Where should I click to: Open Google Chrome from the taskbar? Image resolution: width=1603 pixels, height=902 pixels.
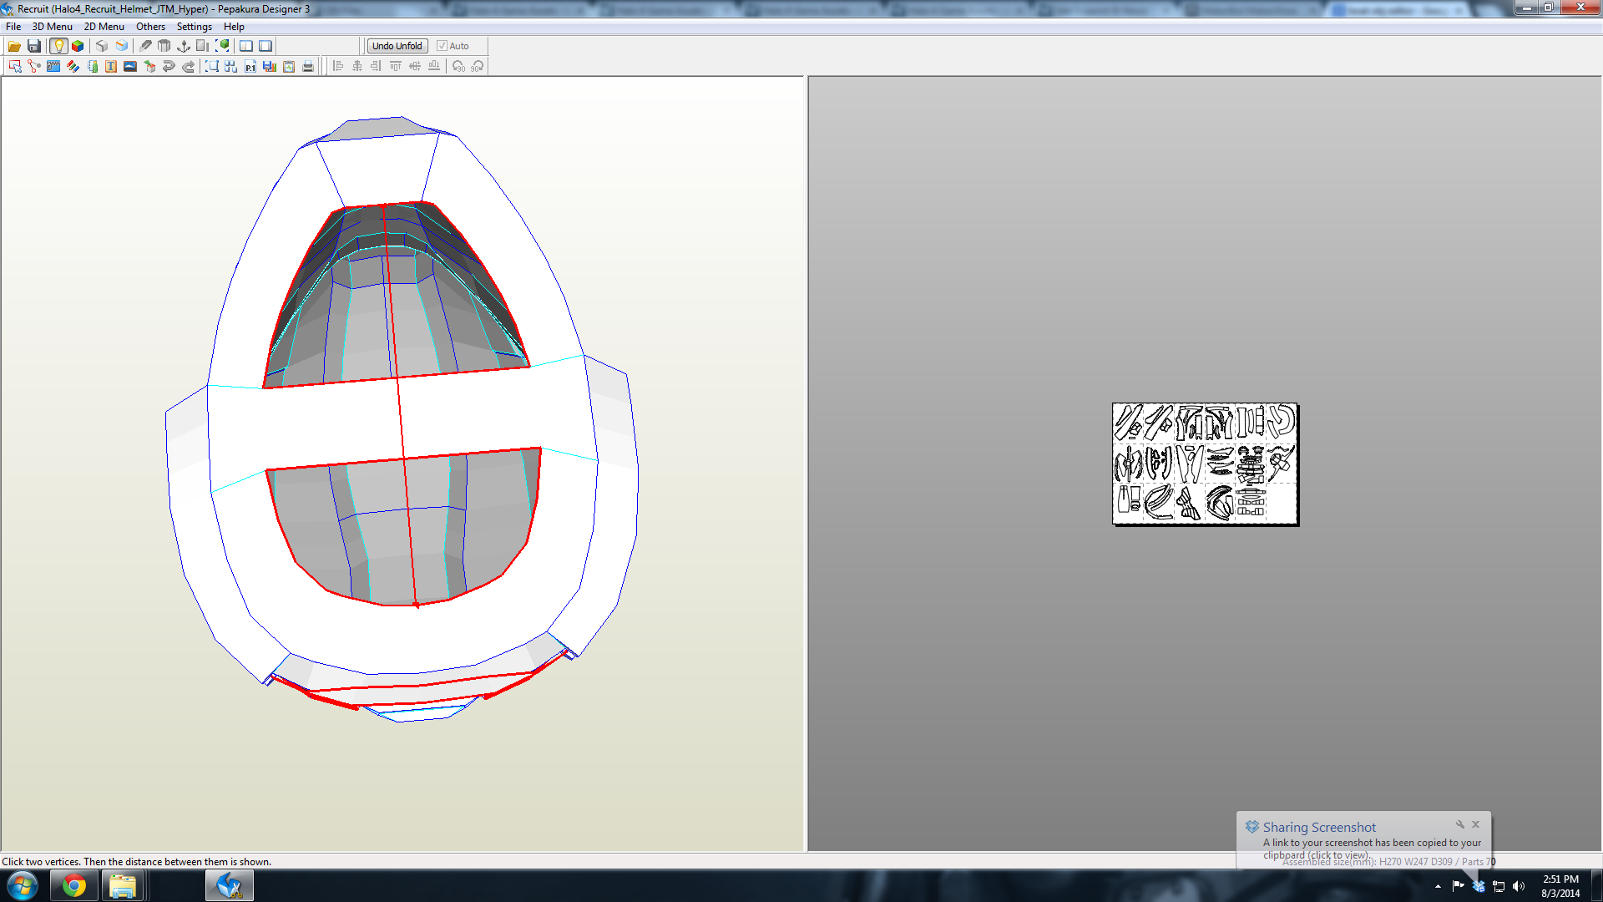74,885
